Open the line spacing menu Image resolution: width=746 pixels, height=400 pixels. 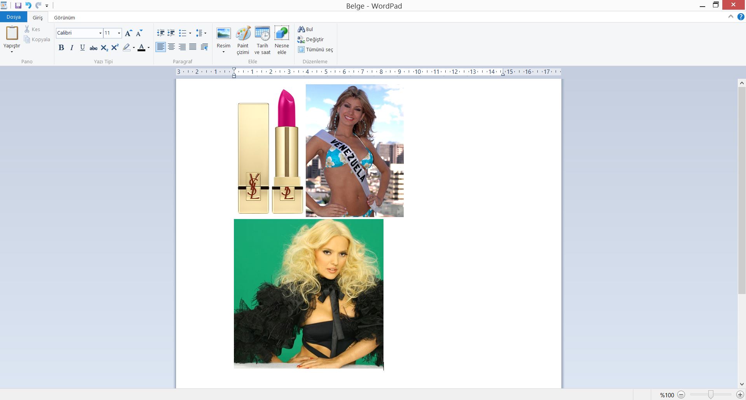(x=201, y=33)
